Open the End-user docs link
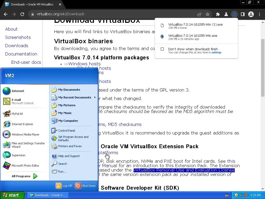Image resolution: width=265 pixels, height=199 pixels. [x=26, y=62]
